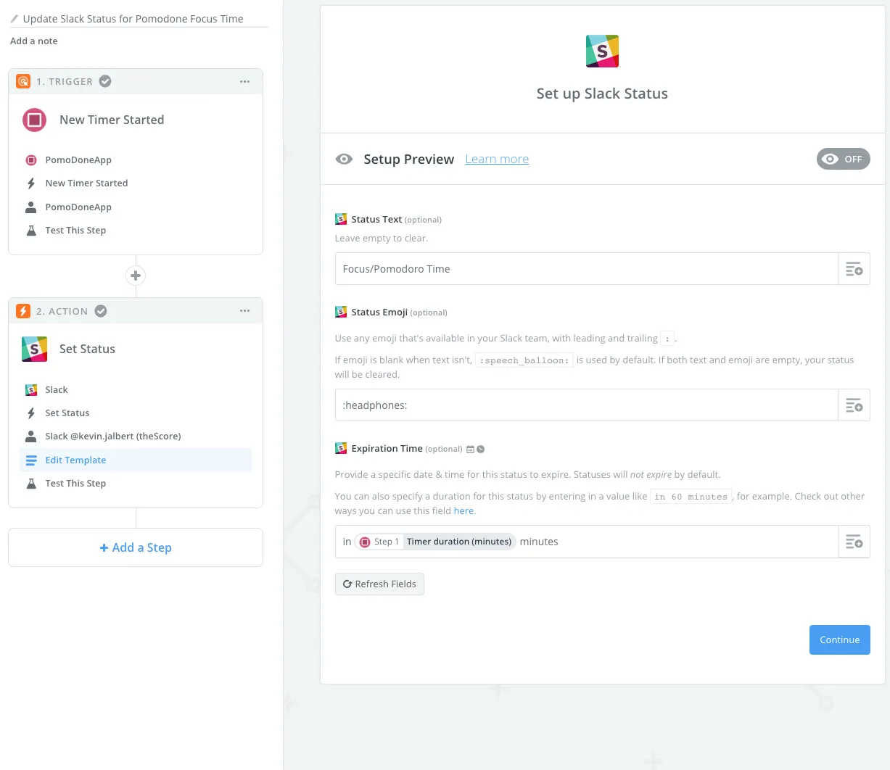This screenshot has height=770, width=890.
Task: Click the ':speech_balloon:' code example text
Action: (x=524, y=360)
